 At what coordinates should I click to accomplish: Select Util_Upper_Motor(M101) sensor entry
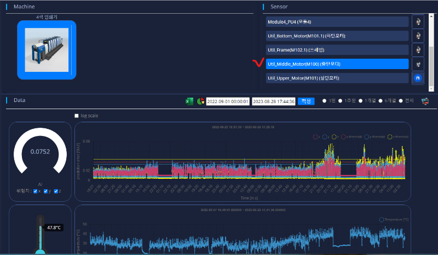pos(337,78)
